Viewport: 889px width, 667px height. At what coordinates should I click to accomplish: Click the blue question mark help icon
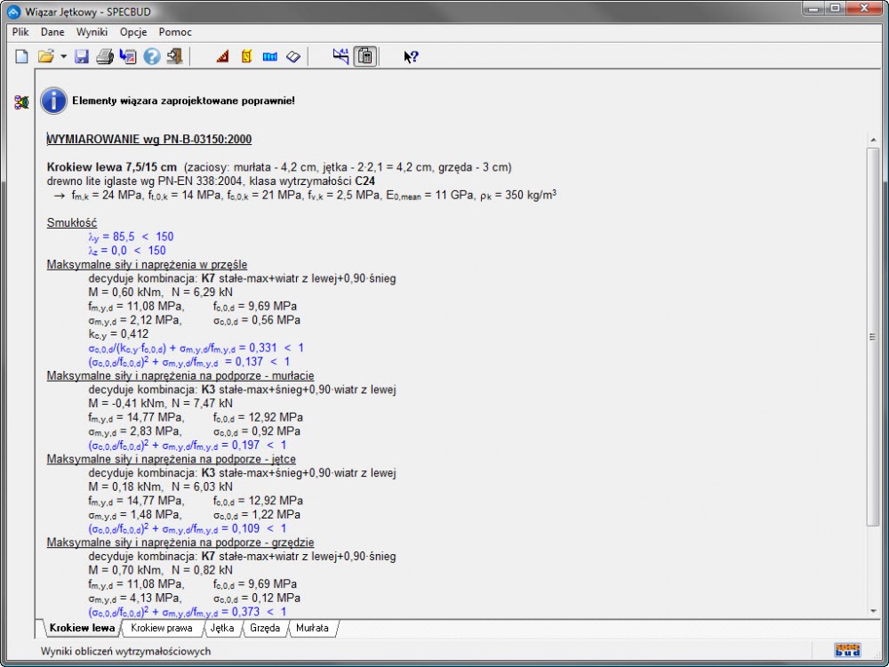click(152, 57)
